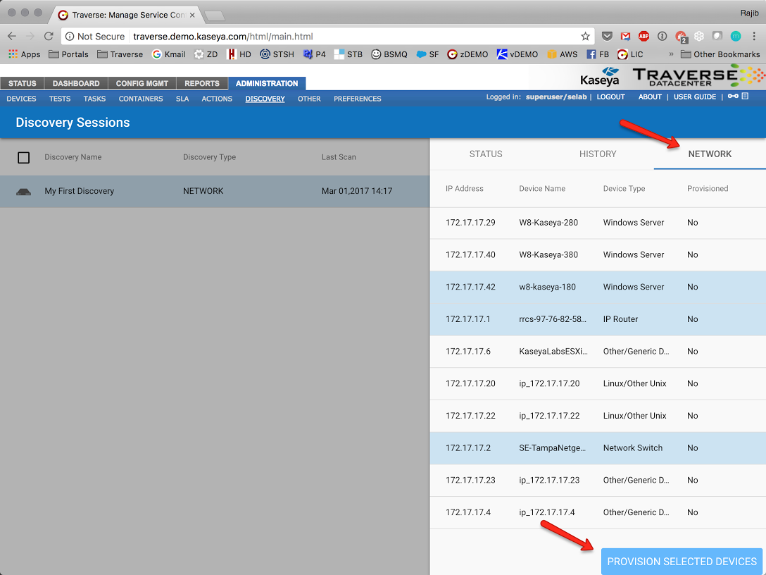Open the HD bookmark
766x575 pixels.
(239, 54)
